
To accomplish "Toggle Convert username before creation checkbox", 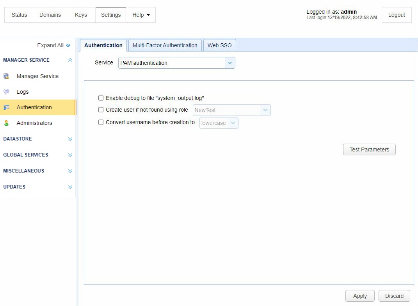I will pyautogui.click(x=101, y=122).
